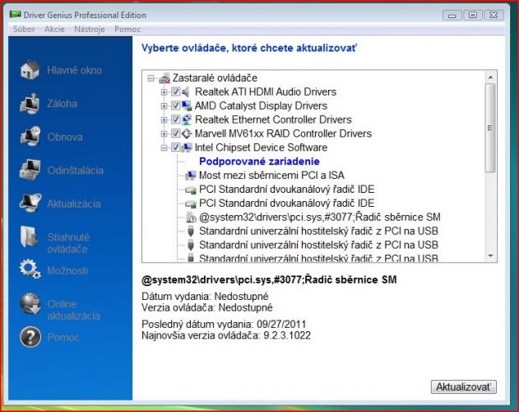This screenshot has height=412, width=519.
Task: Click the Aktualizovať button
Action: 464,386
